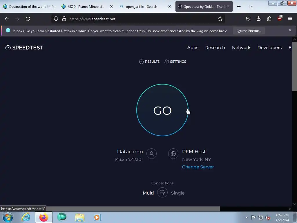Select Multi connection mode
Screen dimensions: 297x223
[148, 193]
